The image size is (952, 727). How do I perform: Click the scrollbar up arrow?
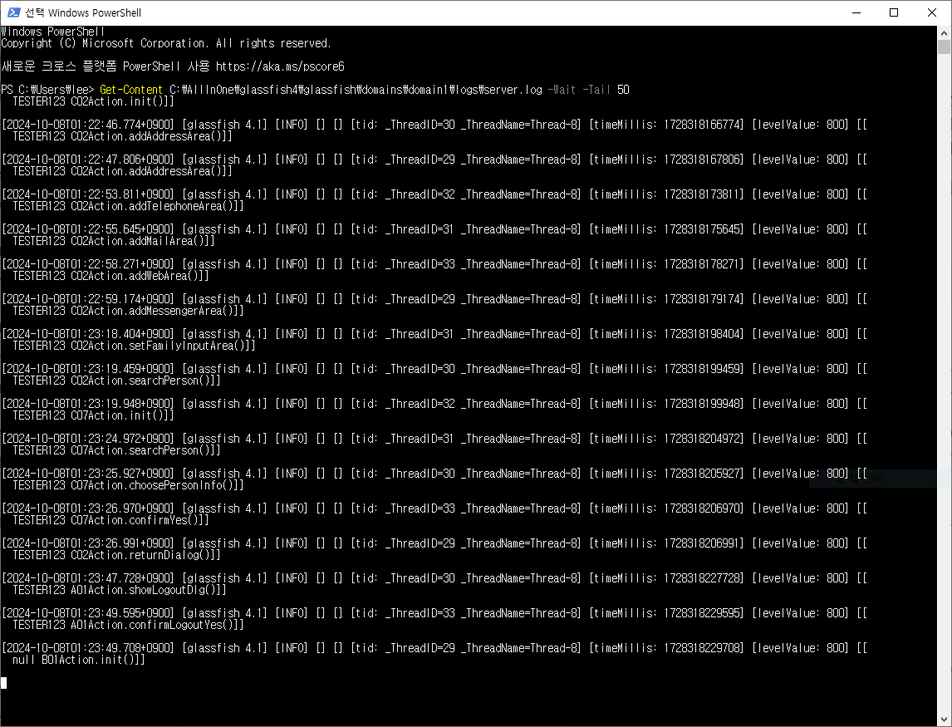tap(944, 32)
